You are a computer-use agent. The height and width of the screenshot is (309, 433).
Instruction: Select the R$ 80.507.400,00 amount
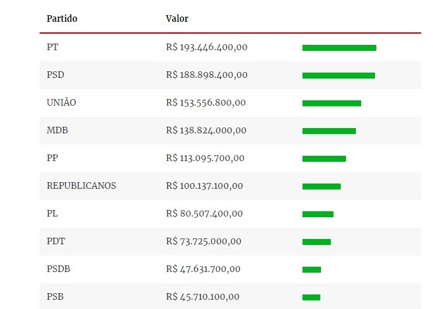pyautogui.click(x=204, y=214)
